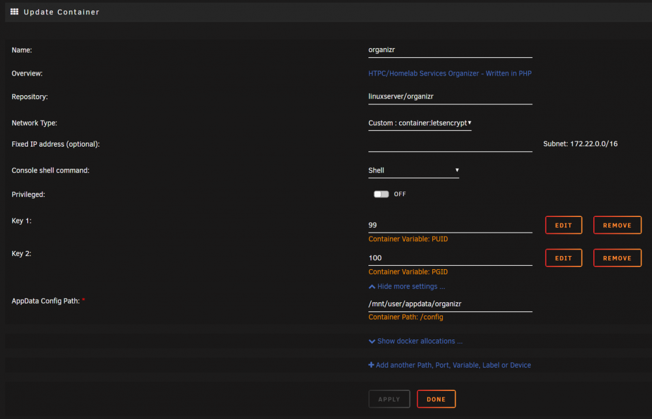Screen dimensions: 652x419
Task: Click the Container Variable: PGID text
Action: 408,272
